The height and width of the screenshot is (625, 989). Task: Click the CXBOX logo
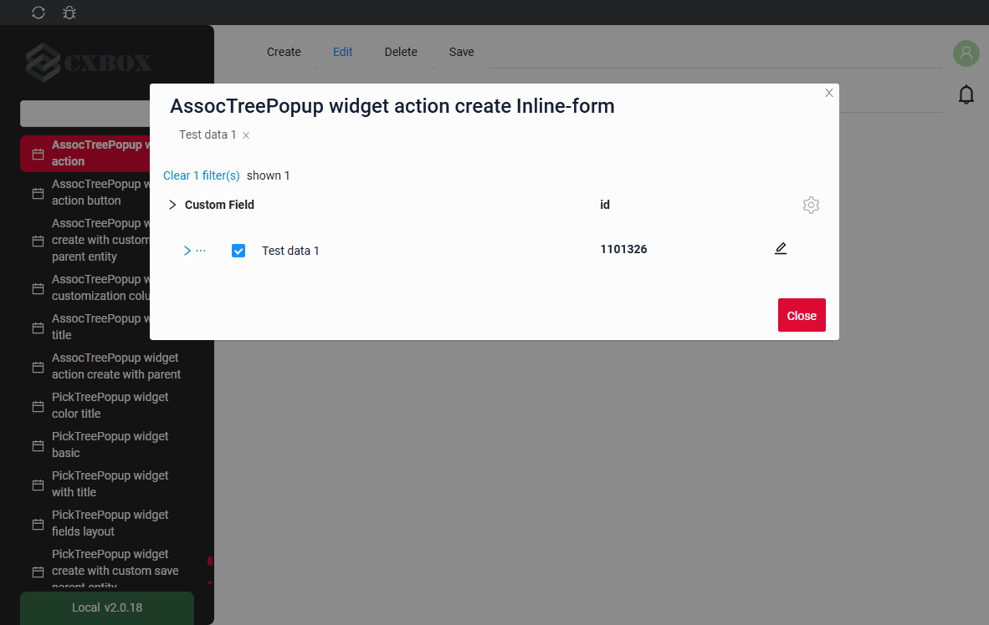coord(89,63)
